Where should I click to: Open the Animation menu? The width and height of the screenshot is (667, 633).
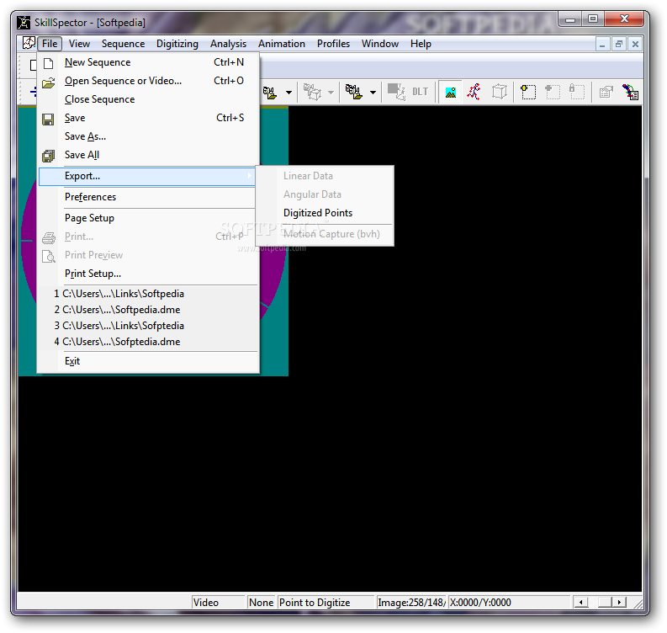click(281, 44)
